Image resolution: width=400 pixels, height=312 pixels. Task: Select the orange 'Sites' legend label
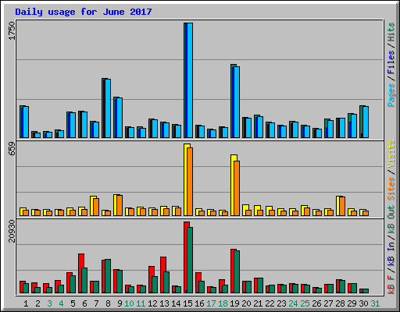(x=391, y=189)
